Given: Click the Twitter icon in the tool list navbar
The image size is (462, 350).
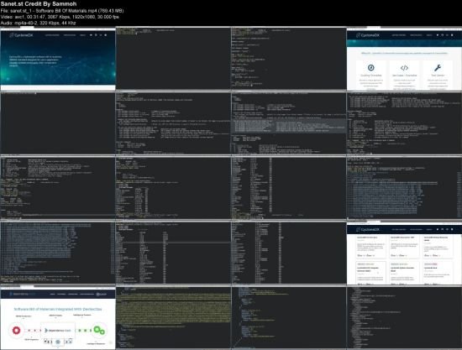Looking at the screenshot, I should [x=438, y=229].
